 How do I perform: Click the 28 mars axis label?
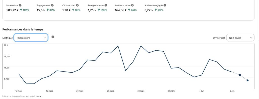pos(141,91)
